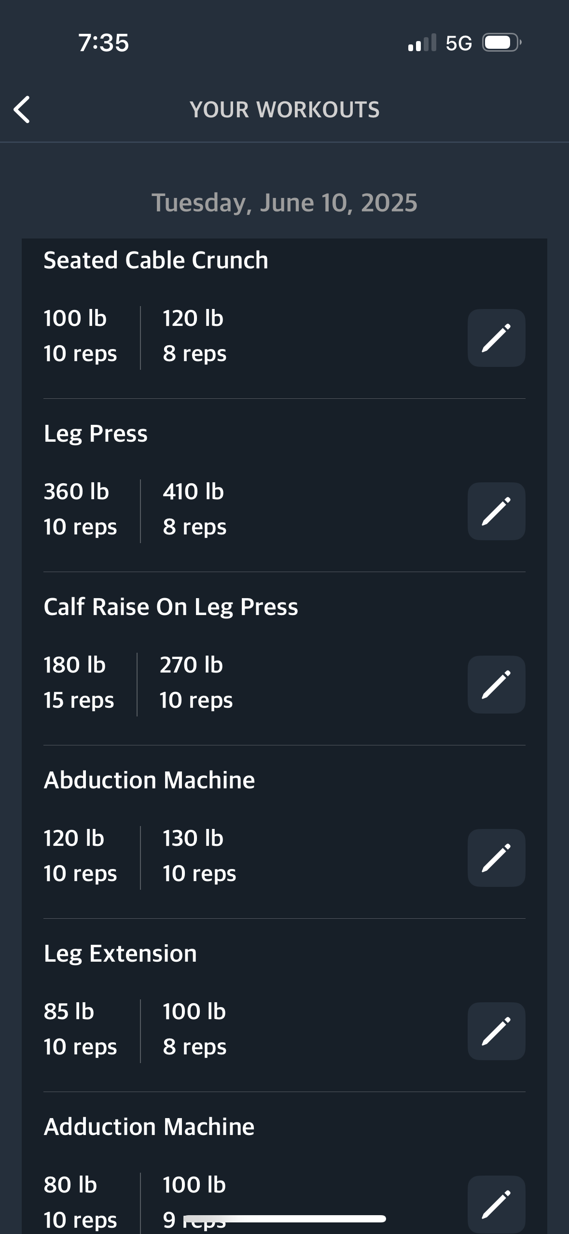Edit the Adduction Machine entry
The width and height of the screenshot is (569, 1234).
tap(496, 1204)
